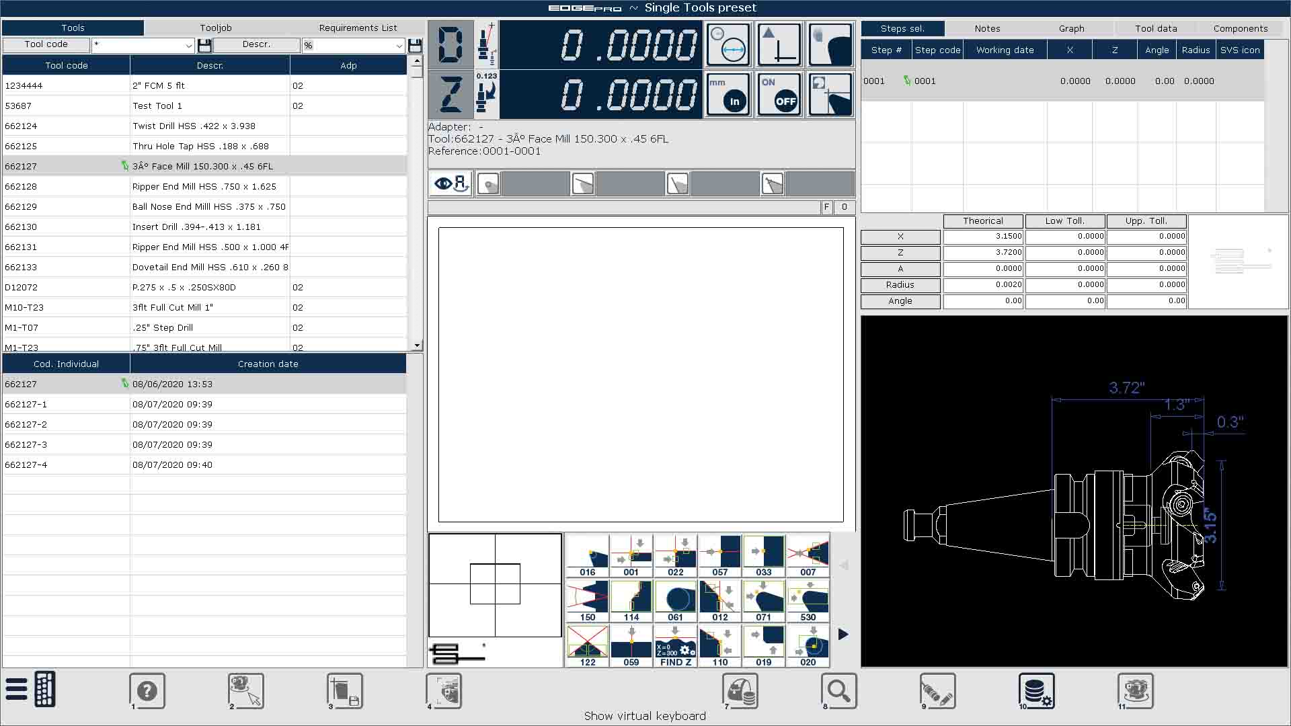Choose measurement macro icon 122

coord(587,646)
